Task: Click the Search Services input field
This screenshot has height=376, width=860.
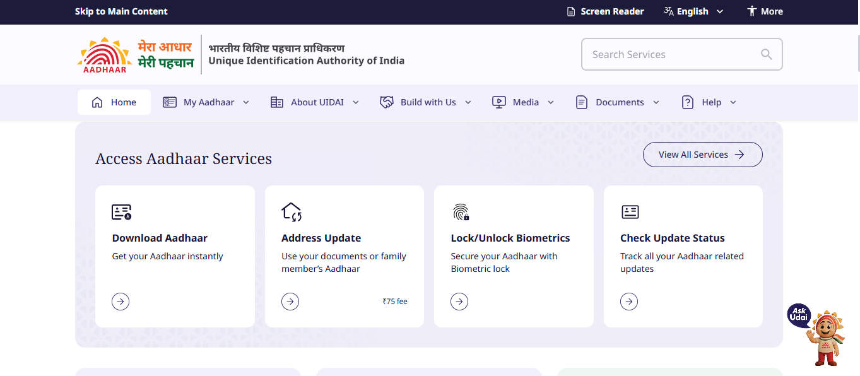Action: click(x=682, y=54)
